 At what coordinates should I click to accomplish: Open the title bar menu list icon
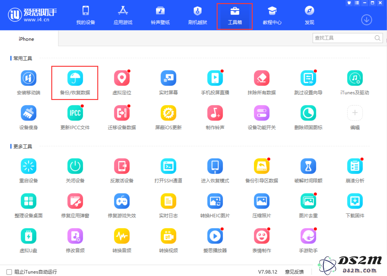click(357, 3)
